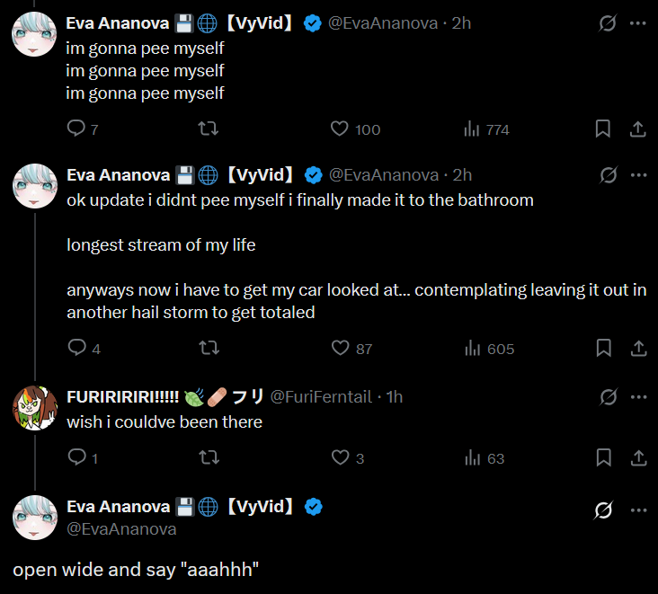Open the 2h timestamp on the bathroom update tweet

pyautogui.click(x=462, y=174)
